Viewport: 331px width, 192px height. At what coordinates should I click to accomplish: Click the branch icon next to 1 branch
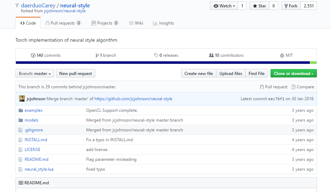(97, 55)
